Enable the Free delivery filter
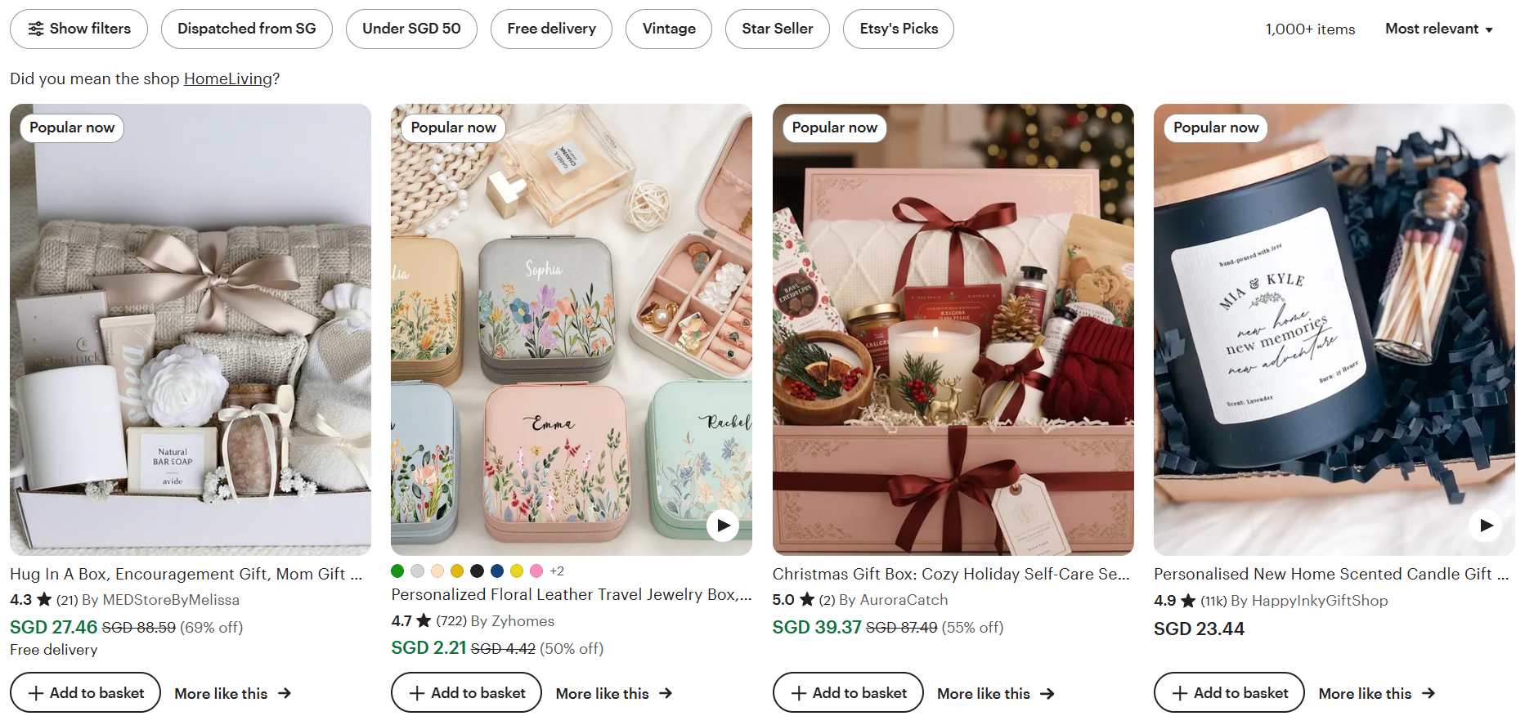The height and width of the screenshot is (725, 1525). [551, 29]
